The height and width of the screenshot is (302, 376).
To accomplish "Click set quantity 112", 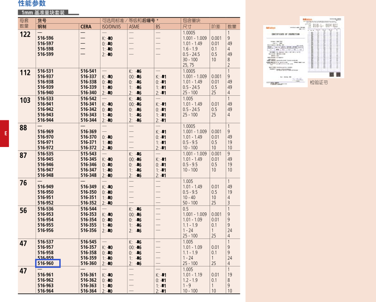I will tap(25, 73).
